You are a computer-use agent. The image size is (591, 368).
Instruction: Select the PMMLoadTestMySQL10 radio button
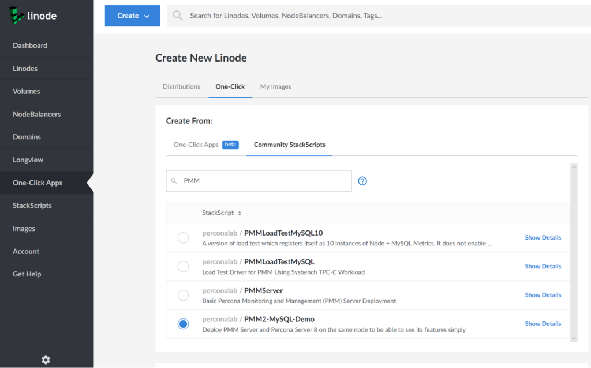coord(183,238)
